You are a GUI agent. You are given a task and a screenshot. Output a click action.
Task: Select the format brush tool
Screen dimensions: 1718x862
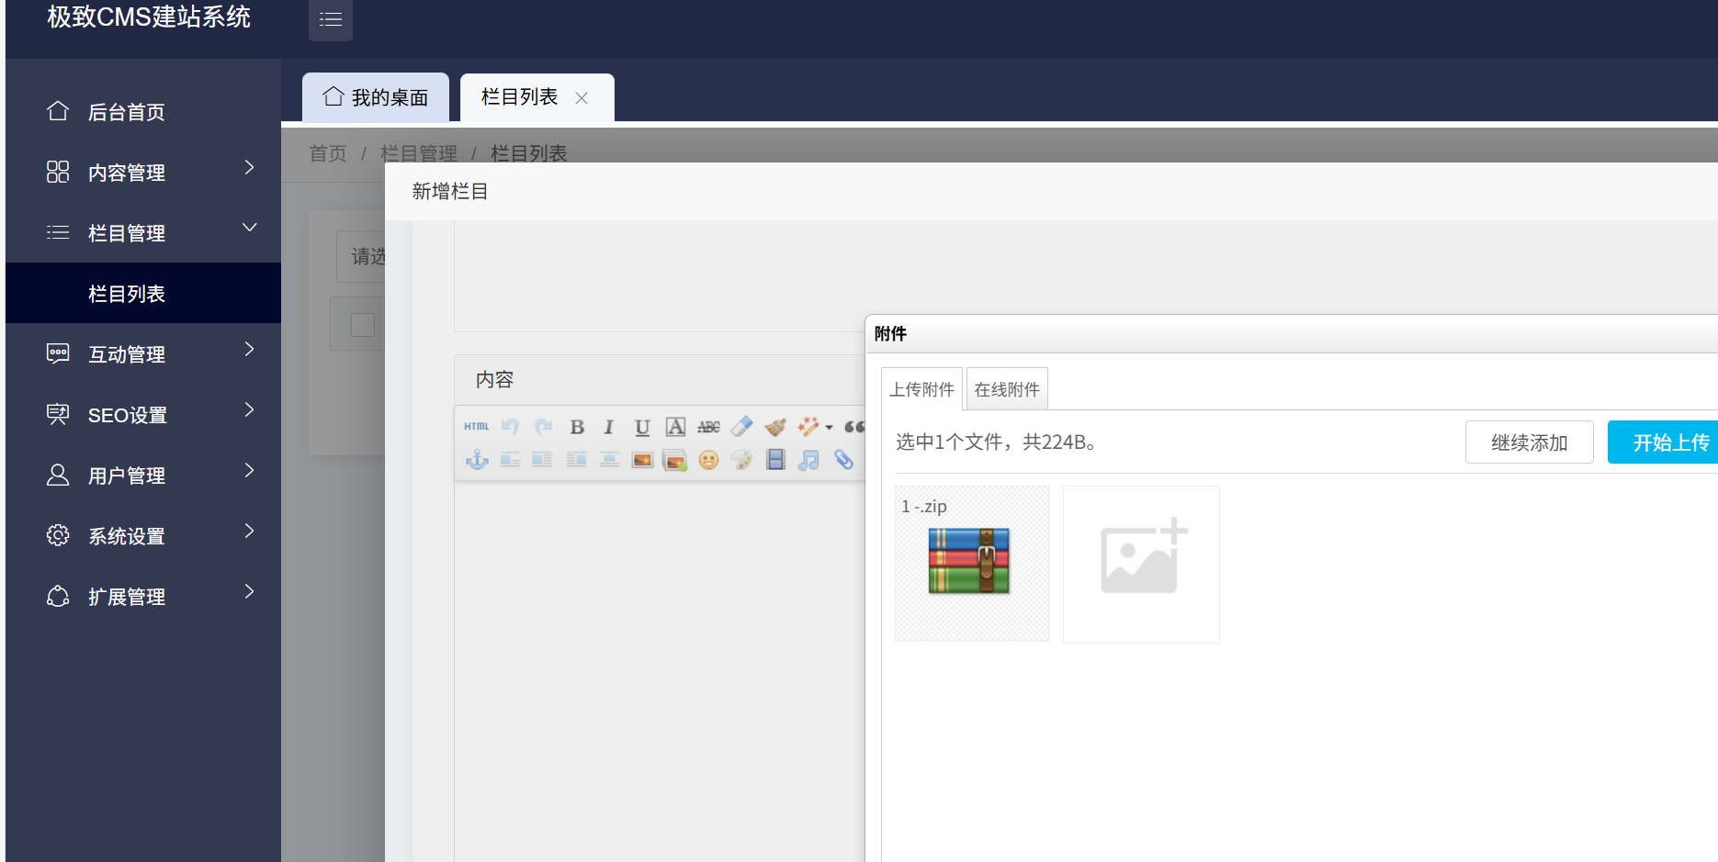[x=775, y=427]
